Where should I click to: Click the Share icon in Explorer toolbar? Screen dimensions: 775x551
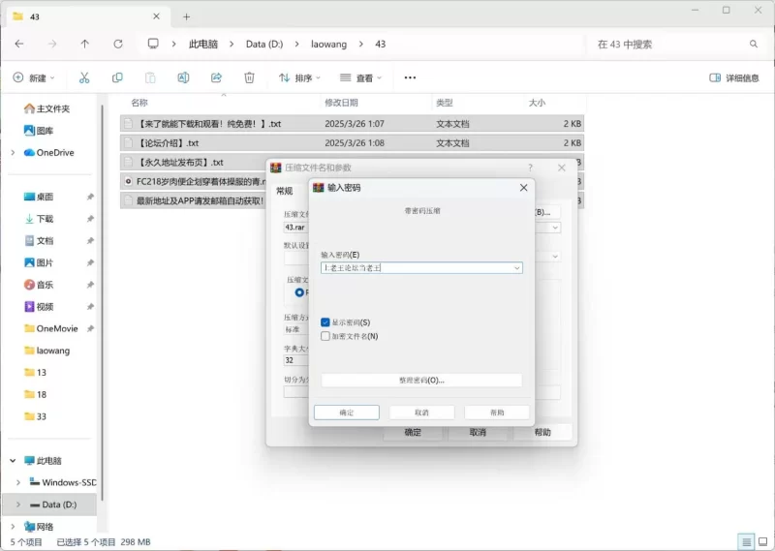tap(216, 77)
